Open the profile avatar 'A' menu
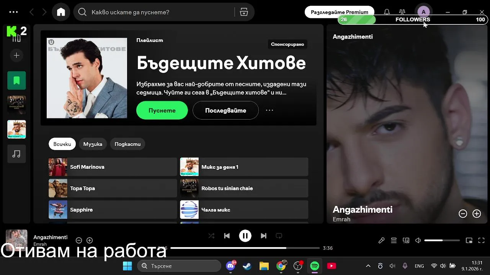Viewport: 490px width, 275px height. pyautogui.click(x=423, y=12)
